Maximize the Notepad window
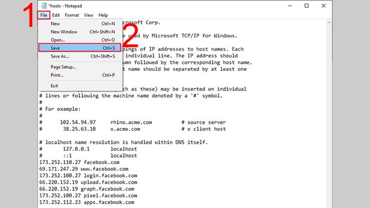Screen dimensions: 370x208 [306, 6]
